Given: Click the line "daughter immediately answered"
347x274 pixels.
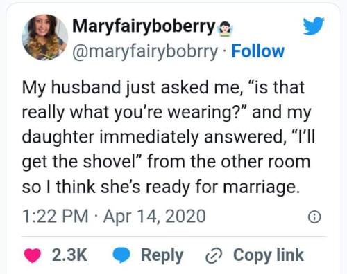Looking at the screenshot, I should pyautogui.click(x=169, y=137).
